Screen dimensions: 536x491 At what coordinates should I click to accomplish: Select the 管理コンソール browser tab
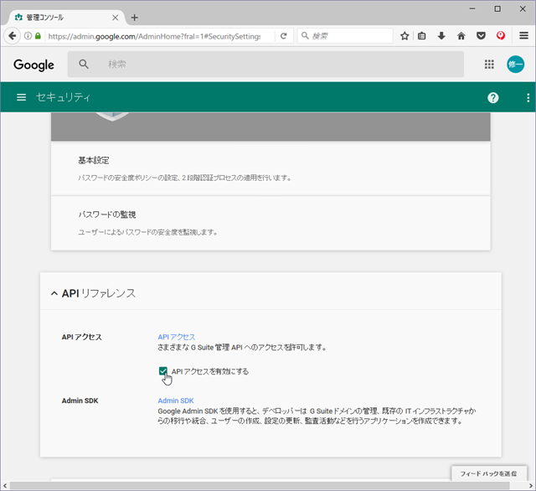[65, 18]
